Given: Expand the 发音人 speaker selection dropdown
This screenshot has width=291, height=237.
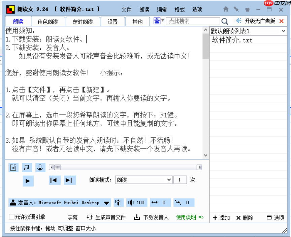Looking at the screenshot, I should click(107, 202).
